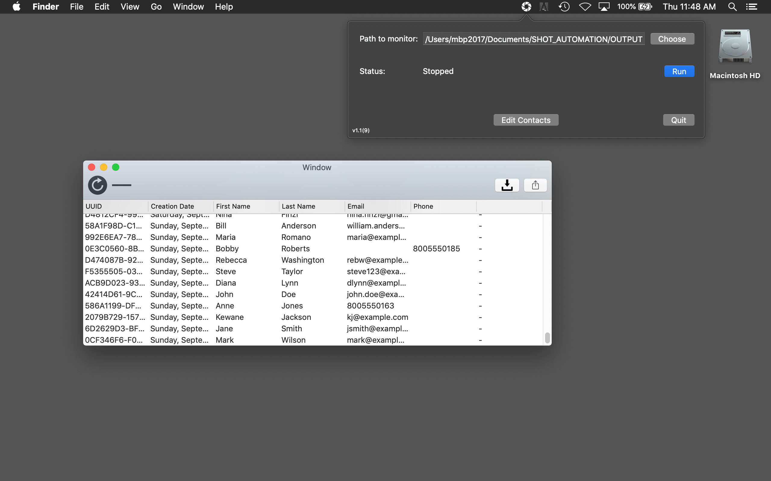Image resolution: width=771 pixels, height=481 pixels.
Task: Click the Path to monitor text field
Action: [x=534, y=39]
